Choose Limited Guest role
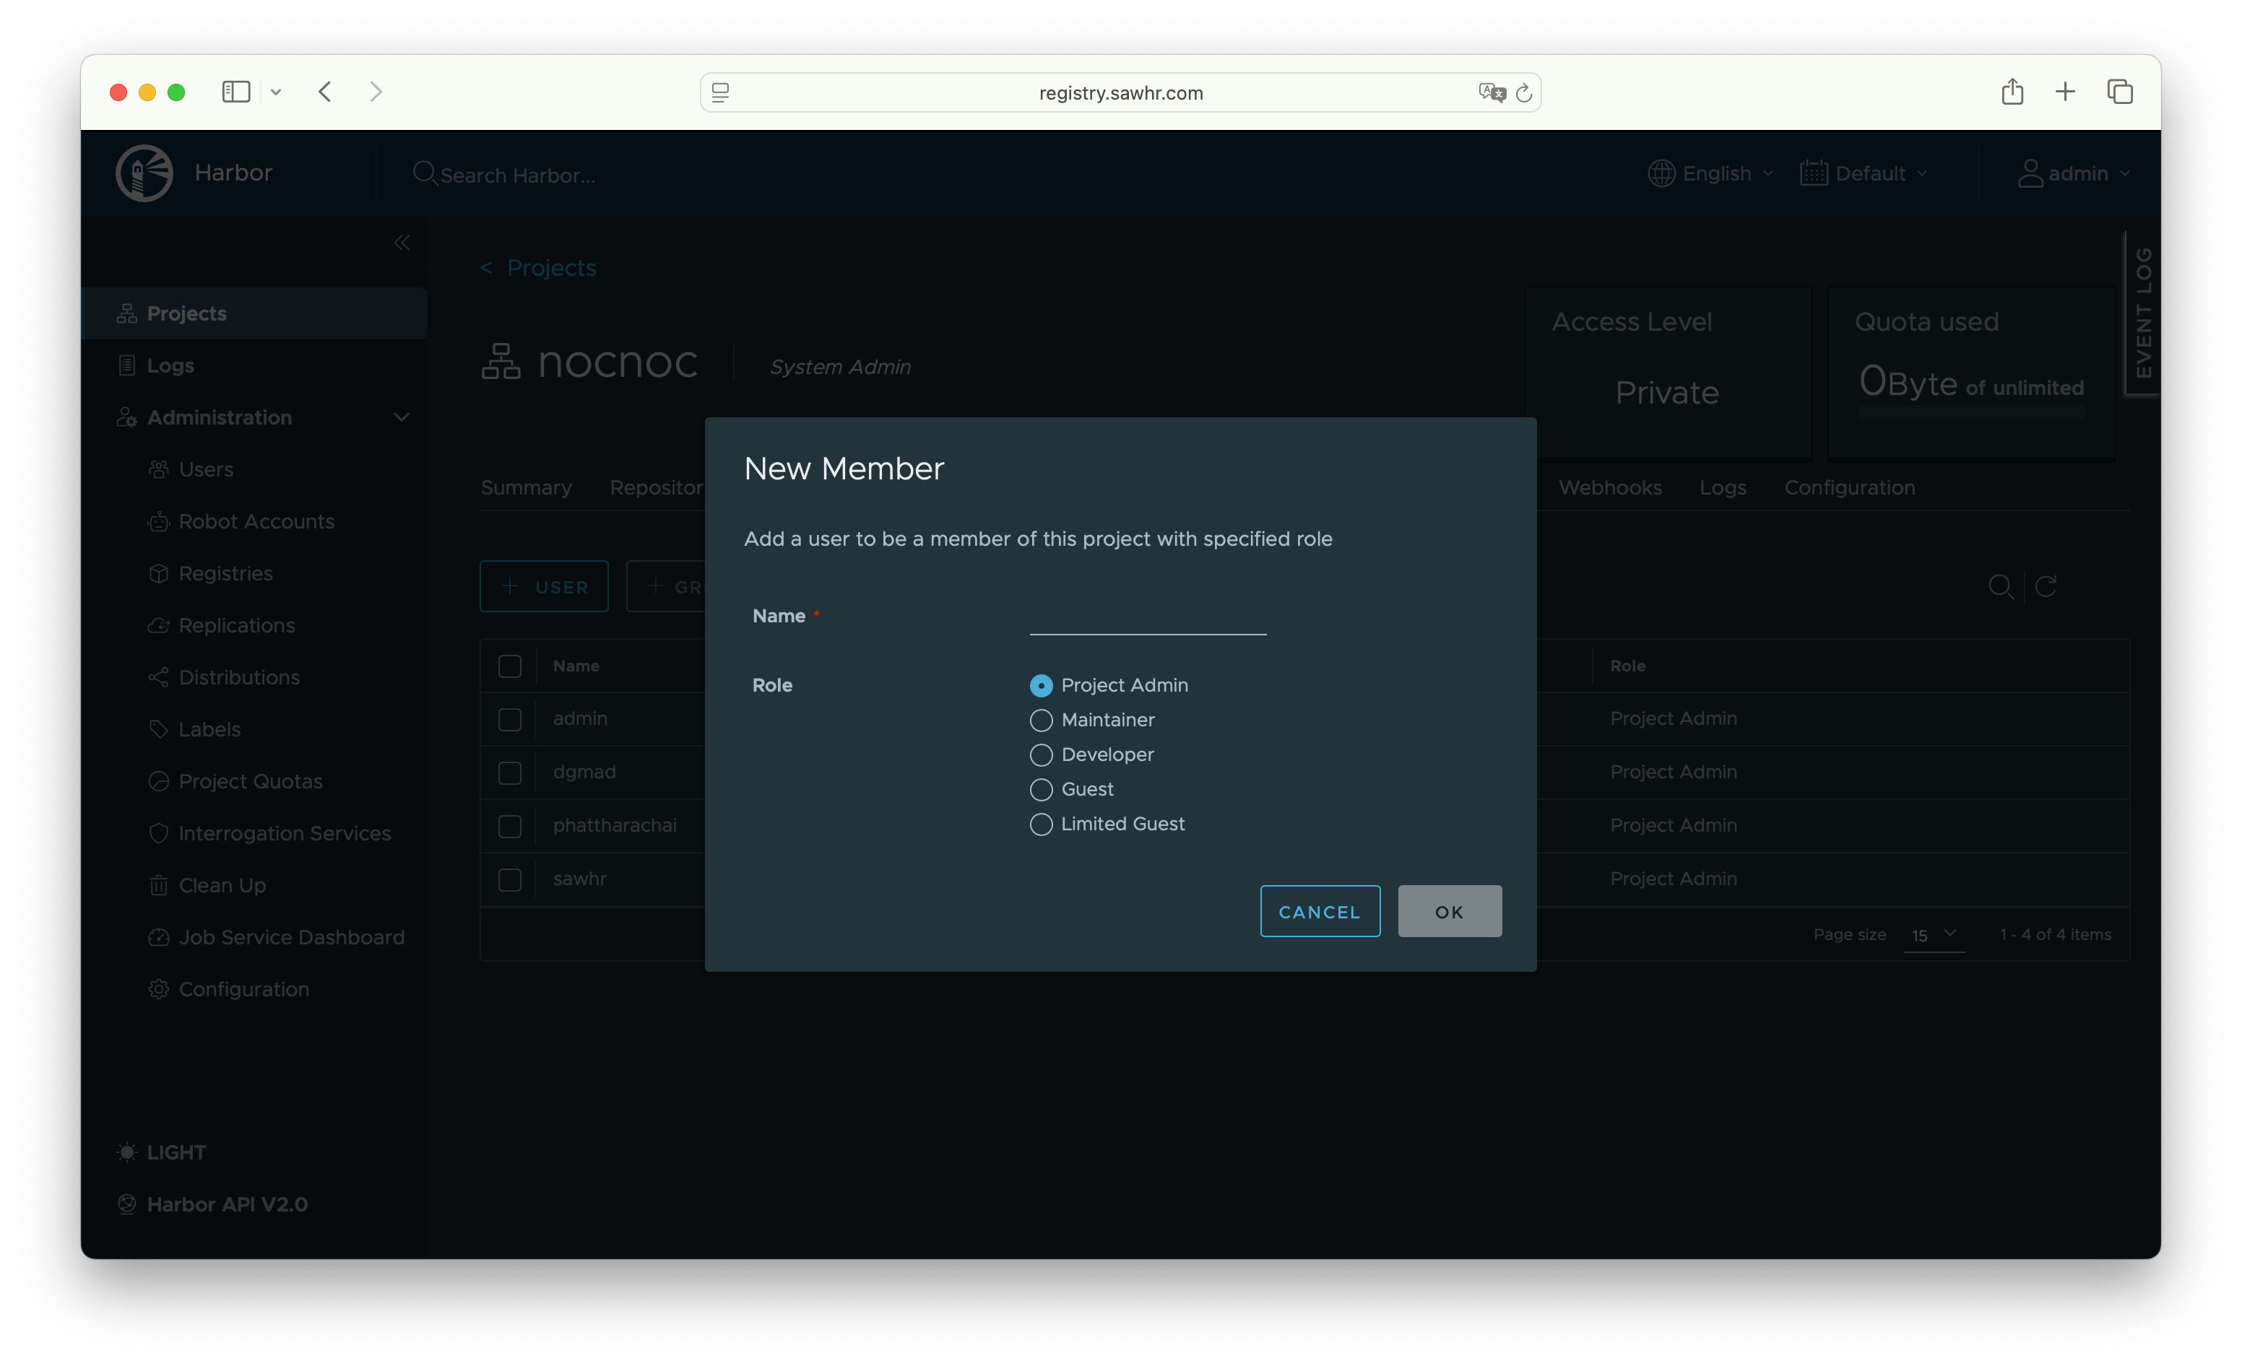Viewport: 2242px width, 1366px height. tap(1041, 824)
